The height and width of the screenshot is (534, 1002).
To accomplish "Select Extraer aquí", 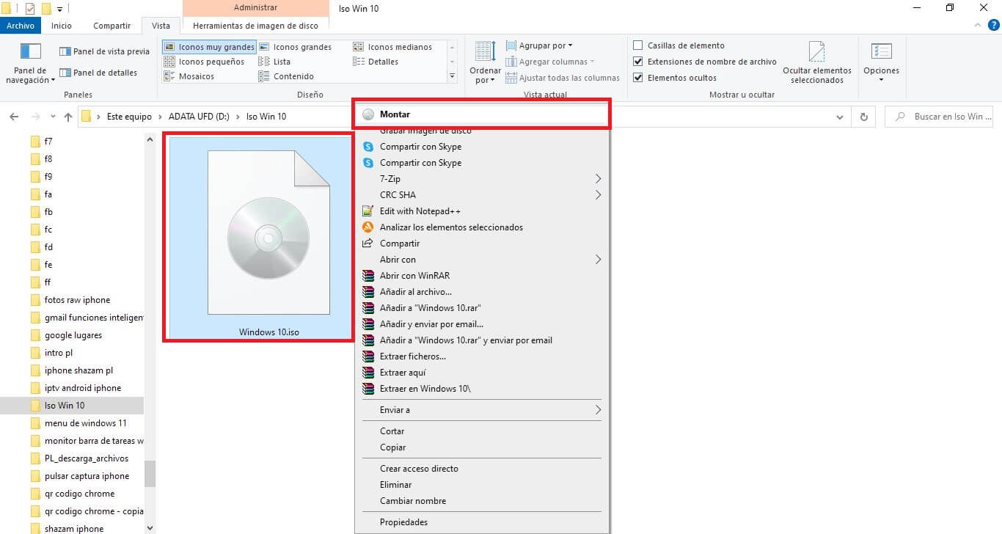I will 481,373.
